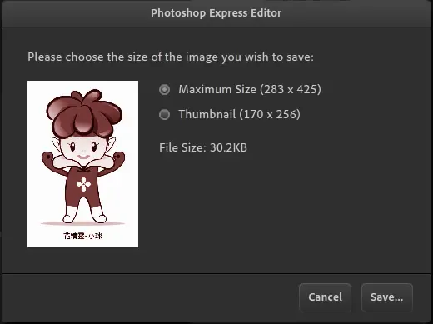Click the shadow beneath the character's feet
Viewport: 433px width, 324px height.
tap(82, 223)
